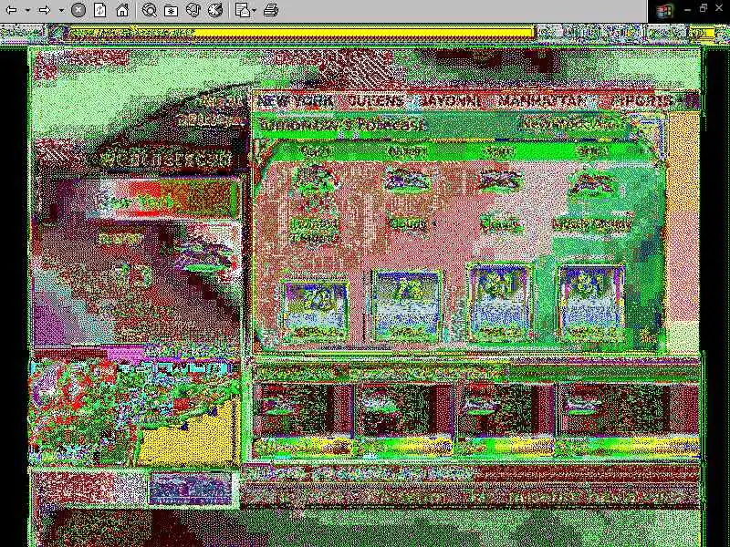Screen dimensions: 730x547
Task: Click the Windows logo throbber icon
Action: [x=665, y=10]
